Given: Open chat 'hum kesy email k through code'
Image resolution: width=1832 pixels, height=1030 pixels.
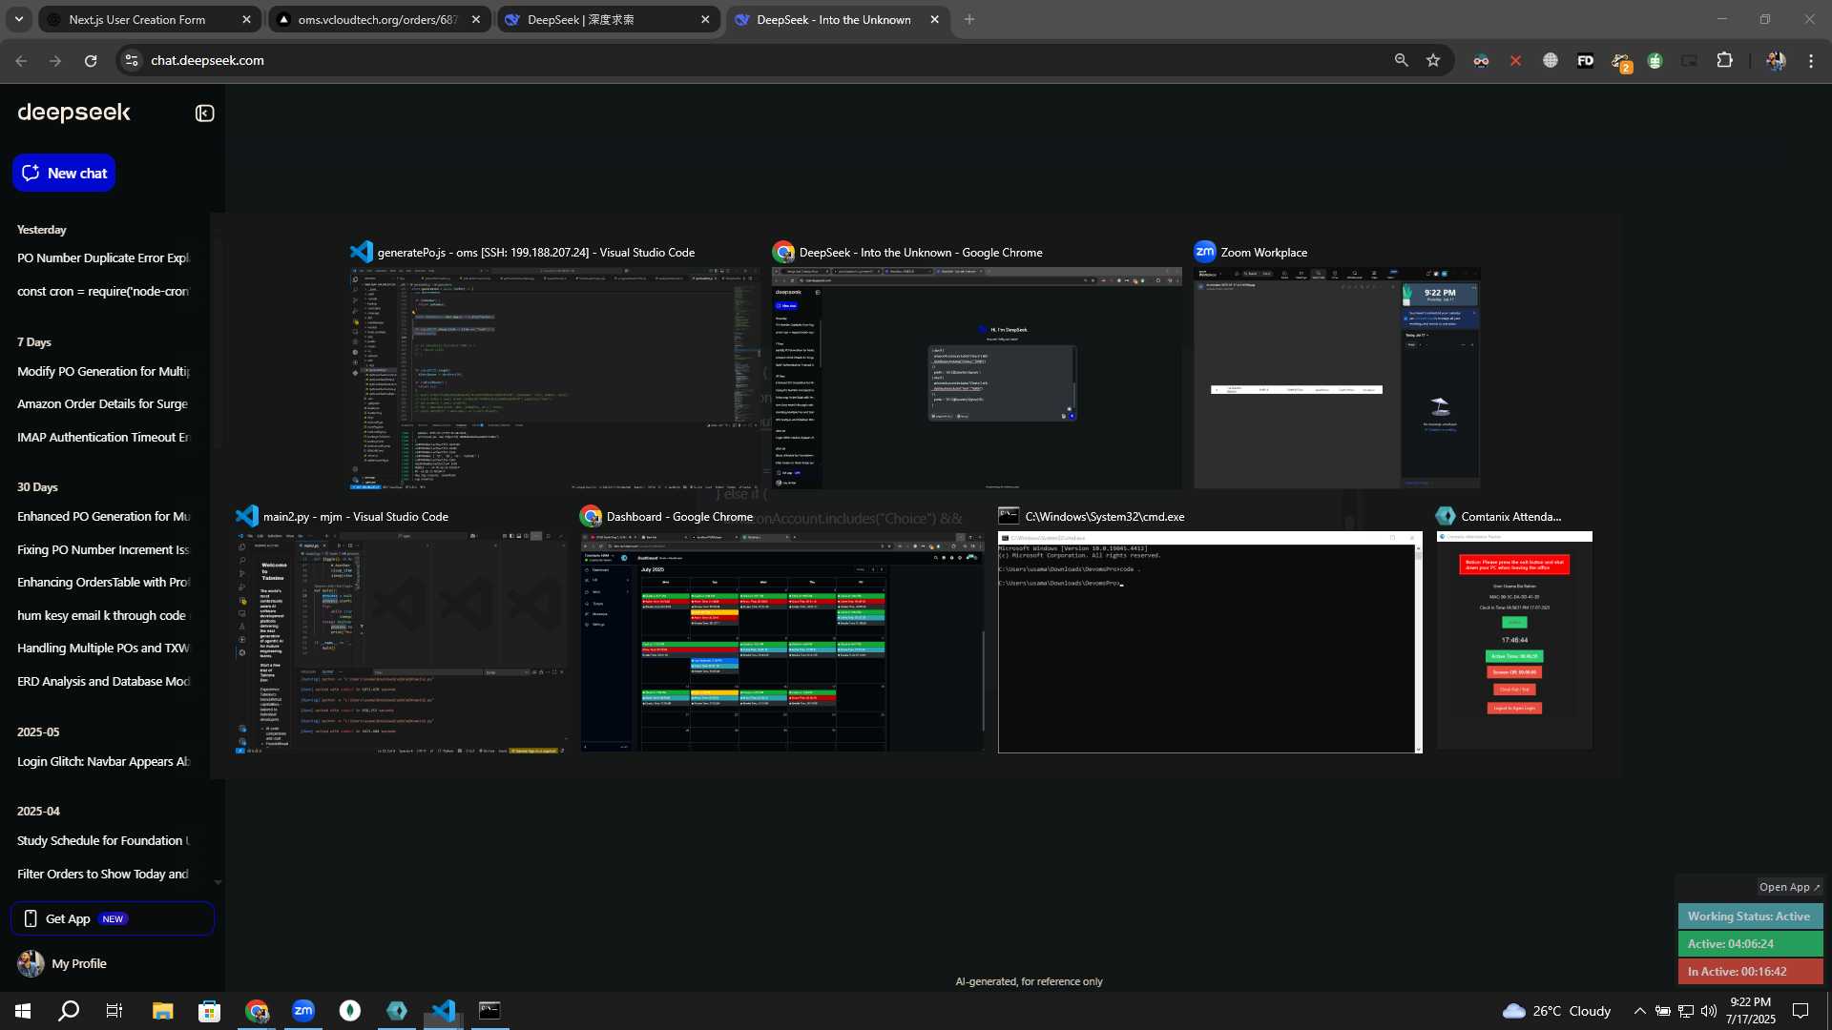Looking at the screenshot, I should [103, 616].
